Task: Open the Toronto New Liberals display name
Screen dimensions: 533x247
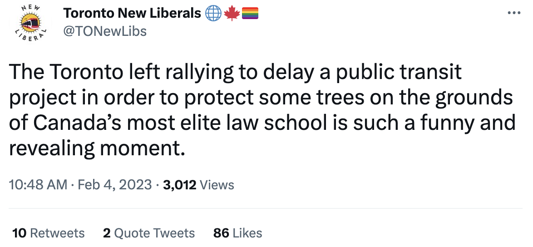Action: [132, 14]
